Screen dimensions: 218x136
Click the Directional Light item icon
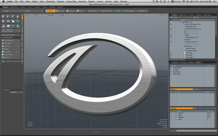(185, 51)
